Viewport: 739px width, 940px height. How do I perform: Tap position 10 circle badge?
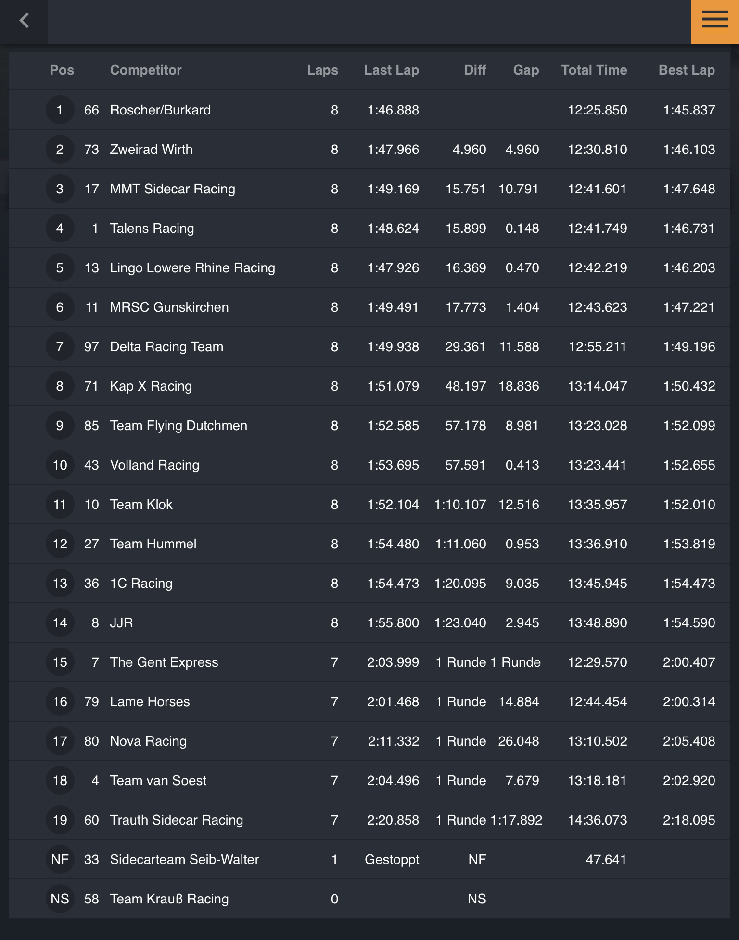click(60, 465)
